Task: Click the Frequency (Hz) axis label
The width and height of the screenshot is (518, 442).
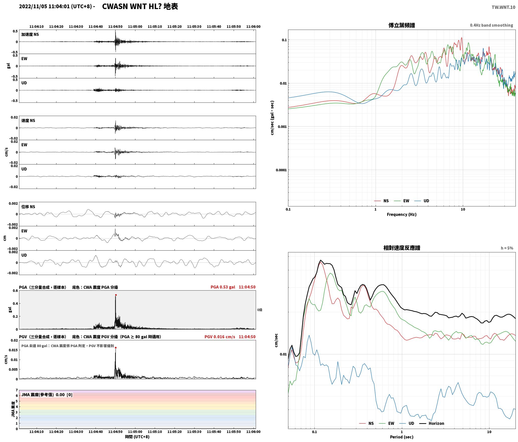Action: 402,214
